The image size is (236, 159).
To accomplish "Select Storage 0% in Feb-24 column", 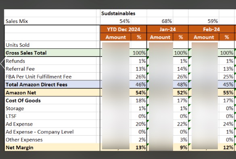I will (x=230, y=108).
